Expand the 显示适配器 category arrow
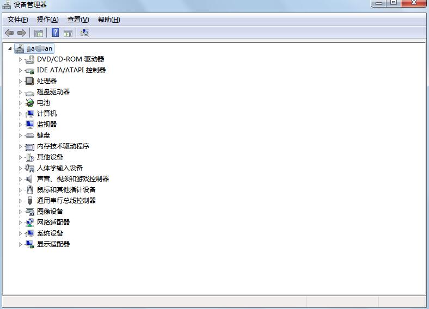 [x=21, y=244]
